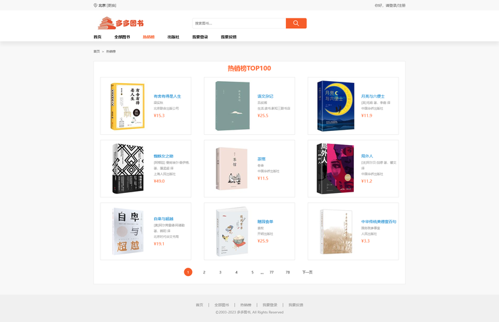Jump to page 78 in pagination
The height and width of the screenshot is (322, 499).
pyautogui.click(x=288, y=272)
